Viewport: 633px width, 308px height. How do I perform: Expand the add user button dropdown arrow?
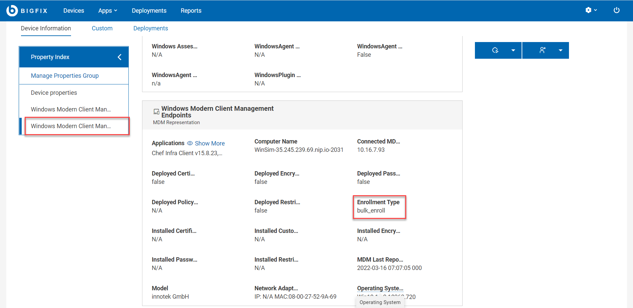coord(561,50)
